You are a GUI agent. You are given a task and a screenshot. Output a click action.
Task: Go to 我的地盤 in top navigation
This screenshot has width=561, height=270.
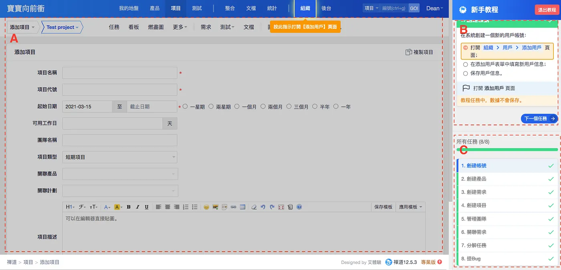[129, 8]
